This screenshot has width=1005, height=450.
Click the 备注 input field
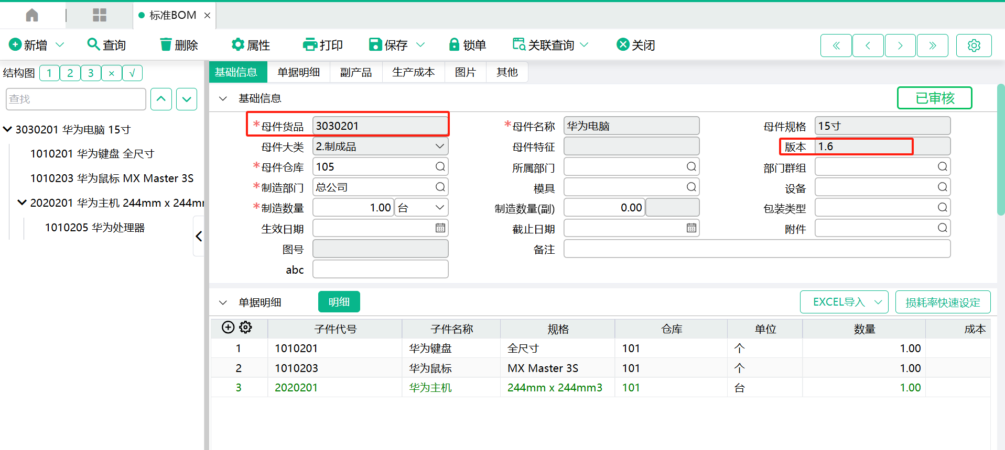click(757, 249)
